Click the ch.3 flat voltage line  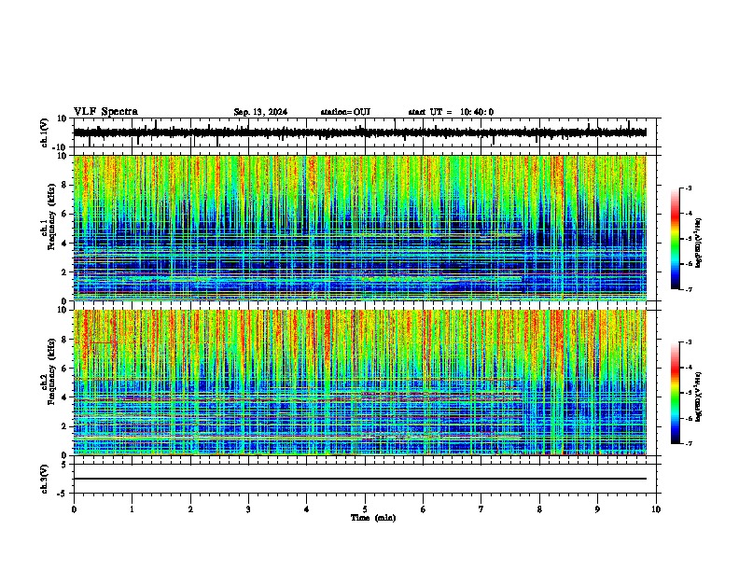(360, 479)
